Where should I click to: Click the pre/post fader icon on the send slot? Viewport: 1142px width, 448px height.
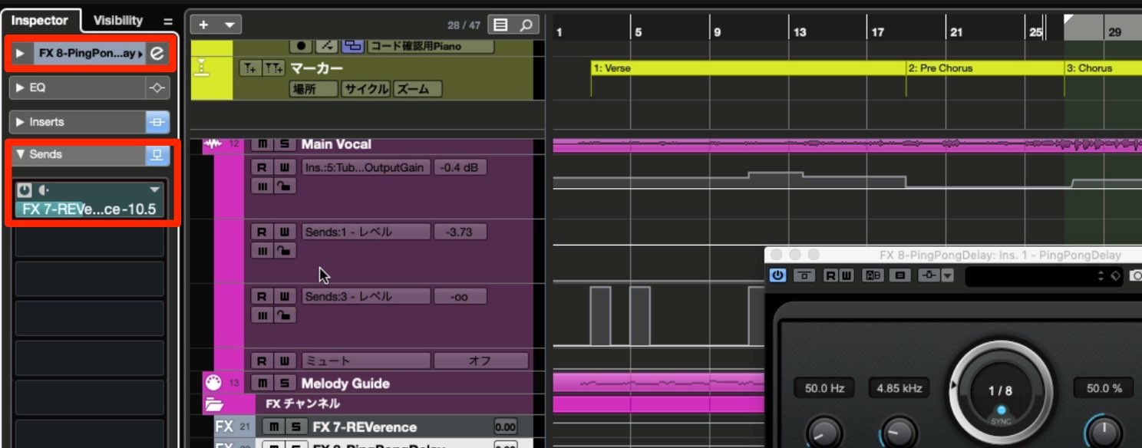(x=43, y=189)
